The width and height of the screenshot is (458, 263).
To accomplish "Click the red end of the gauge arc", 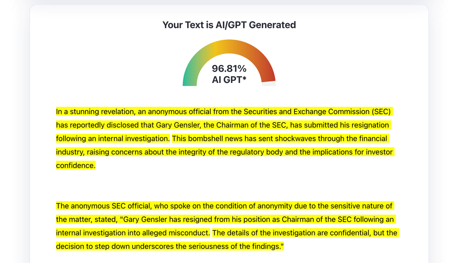I will [x=267, y=74].
